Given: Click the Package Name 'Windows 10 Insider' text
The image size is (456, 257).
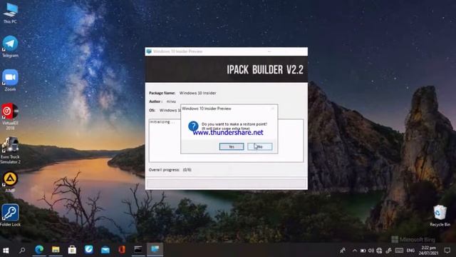Looking at the screenshot, I should pos(197,93).
